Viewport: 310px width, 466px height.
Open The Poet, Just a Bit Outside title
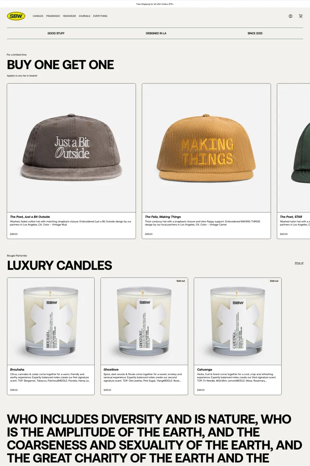(x=30, y=217)
